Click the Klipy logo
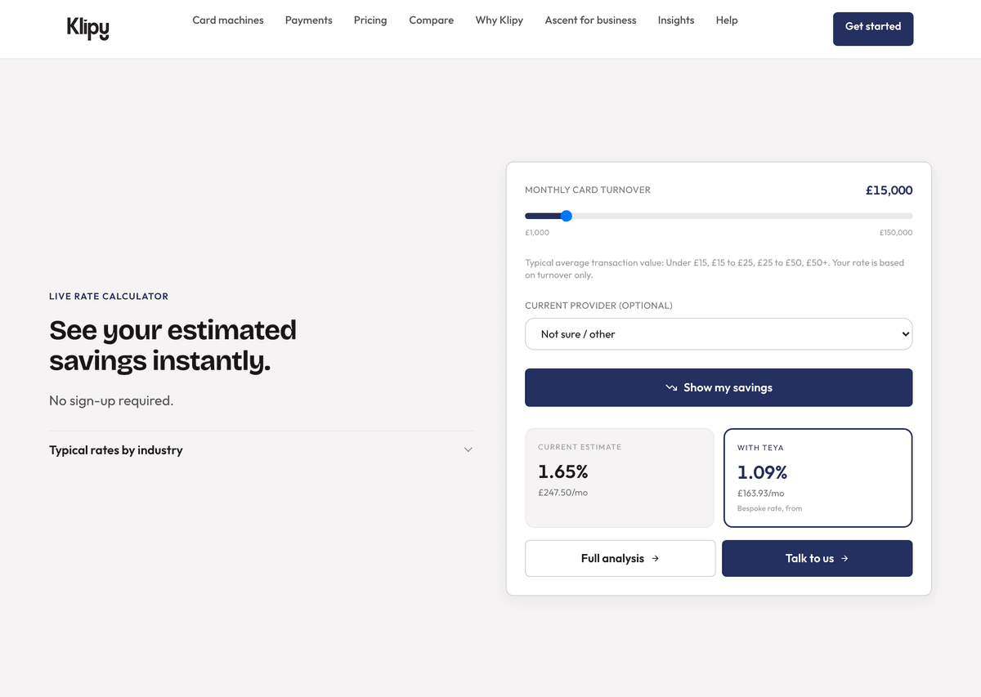Viewport: 981px width, 697px height. click(87, 29)
